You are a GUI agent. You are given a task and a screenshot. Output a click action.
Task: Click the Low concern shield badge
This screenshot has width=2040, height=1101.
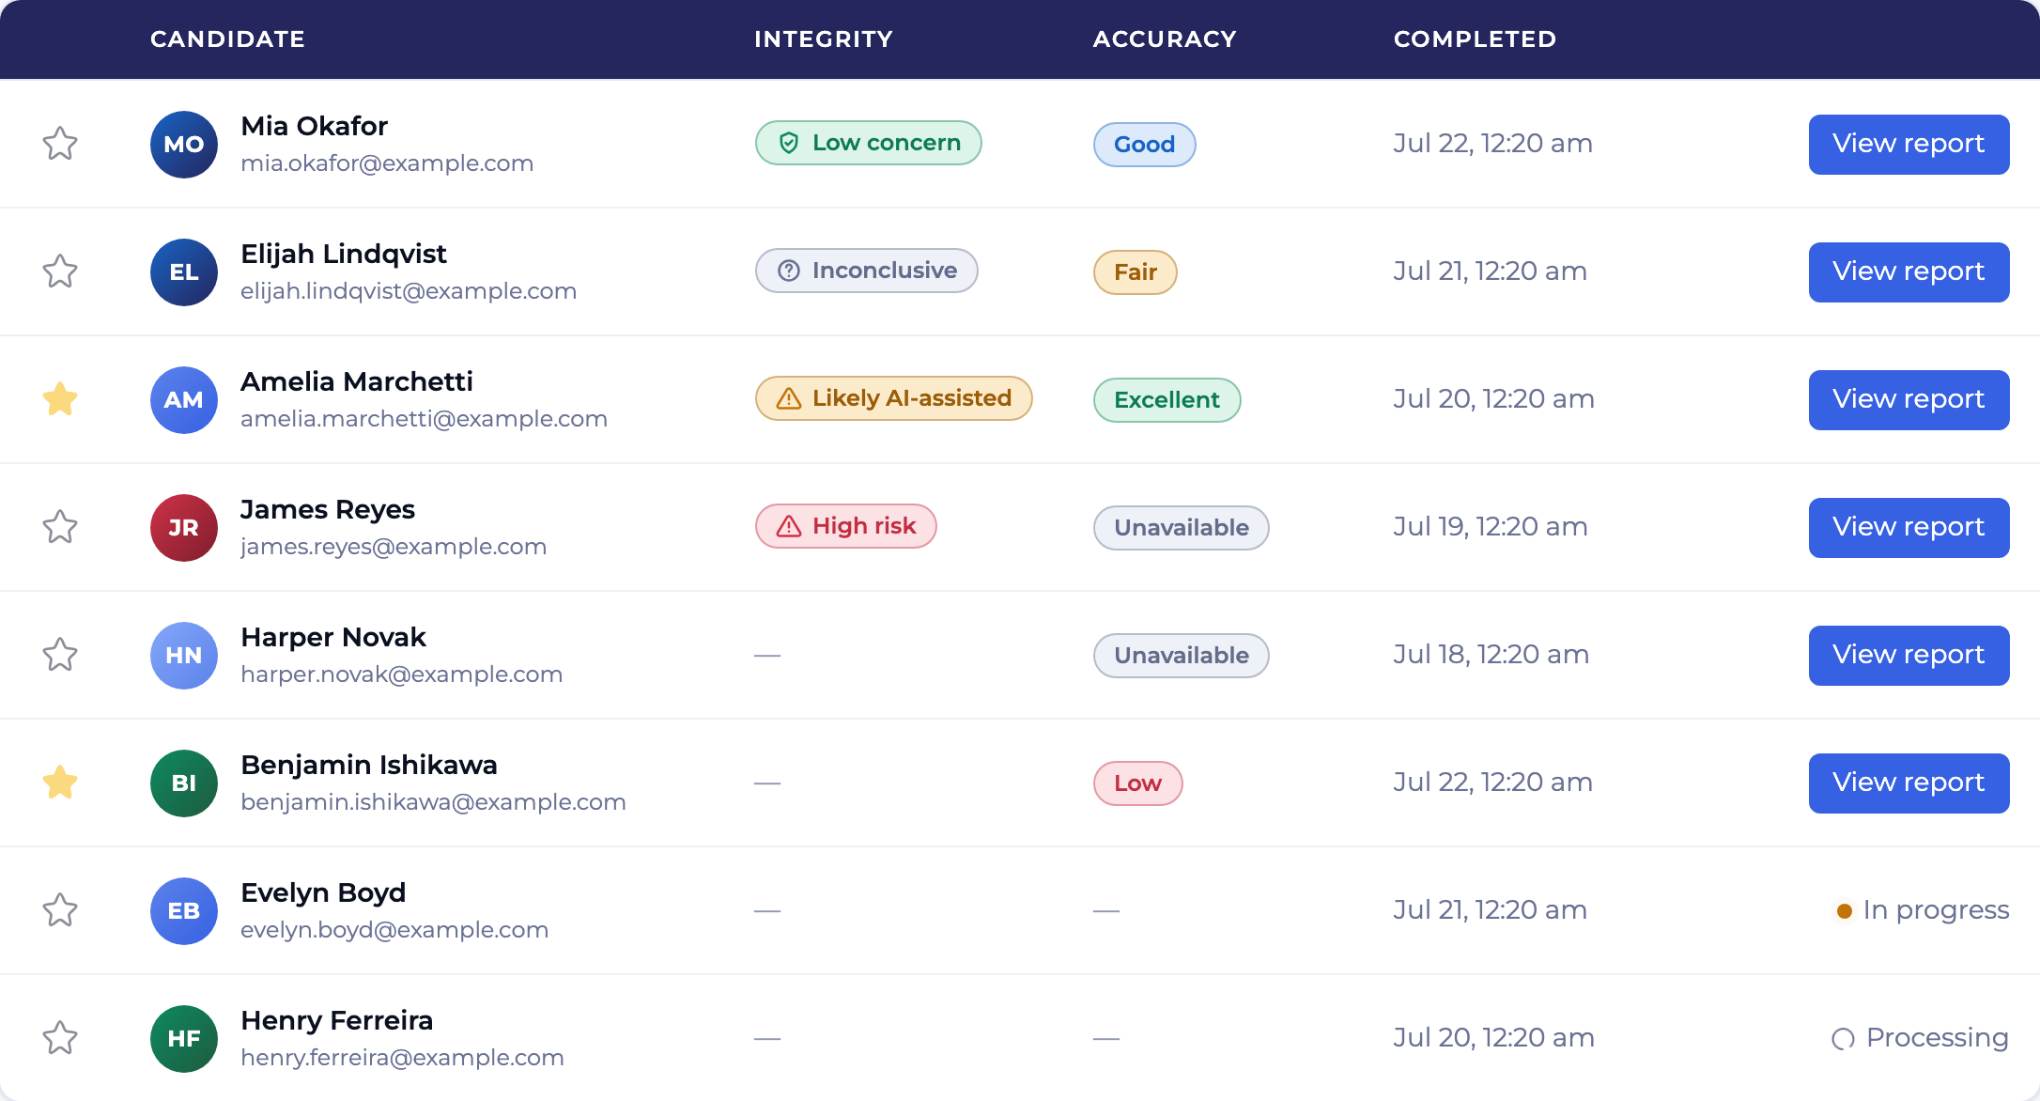[x=869, y=143]
